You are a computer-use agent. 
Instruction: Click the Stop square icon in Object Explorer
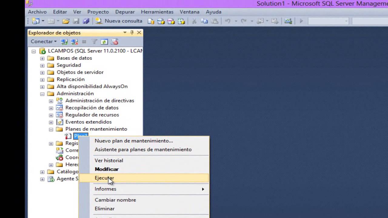(84, 42)
